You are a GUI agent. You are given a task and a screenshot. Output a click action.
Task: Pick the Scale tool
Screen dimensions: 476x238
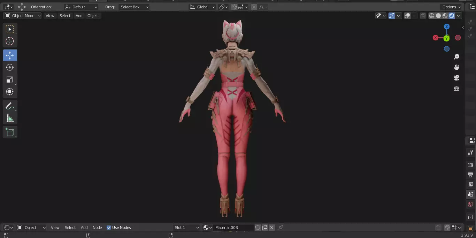(10, 80)
